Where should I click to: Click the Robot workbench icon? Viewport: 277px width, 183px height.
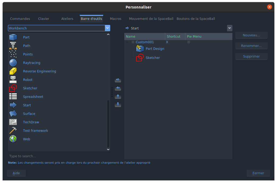point(13,80)
